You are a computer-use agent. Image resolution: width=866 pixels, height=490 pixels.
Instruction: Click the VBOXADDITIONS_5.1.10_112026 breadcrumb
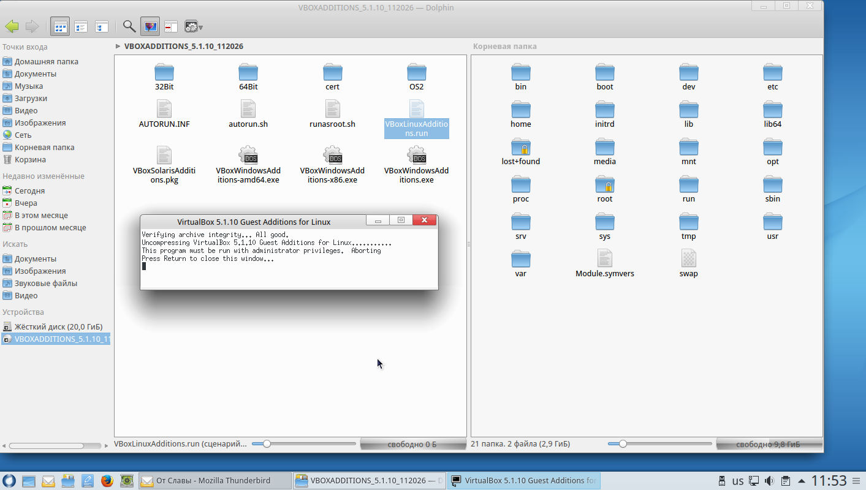click(184, 46)
